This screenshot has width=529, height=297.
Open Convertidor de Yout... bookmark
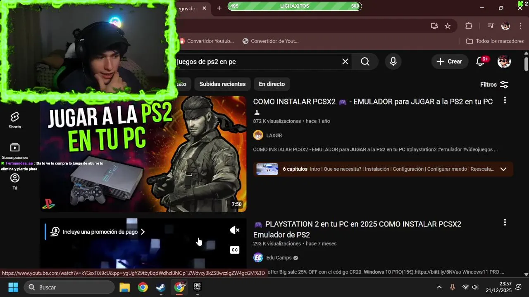(270, 41)
